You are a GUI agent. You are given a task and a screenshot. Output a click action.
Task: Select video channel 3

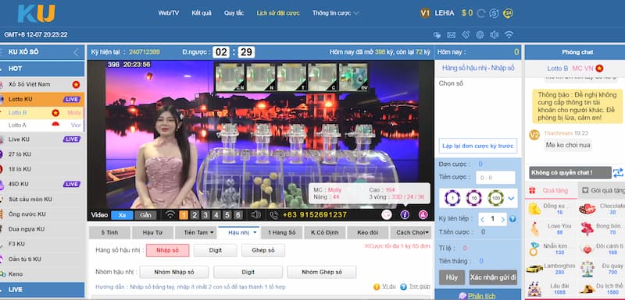[205, 215]
